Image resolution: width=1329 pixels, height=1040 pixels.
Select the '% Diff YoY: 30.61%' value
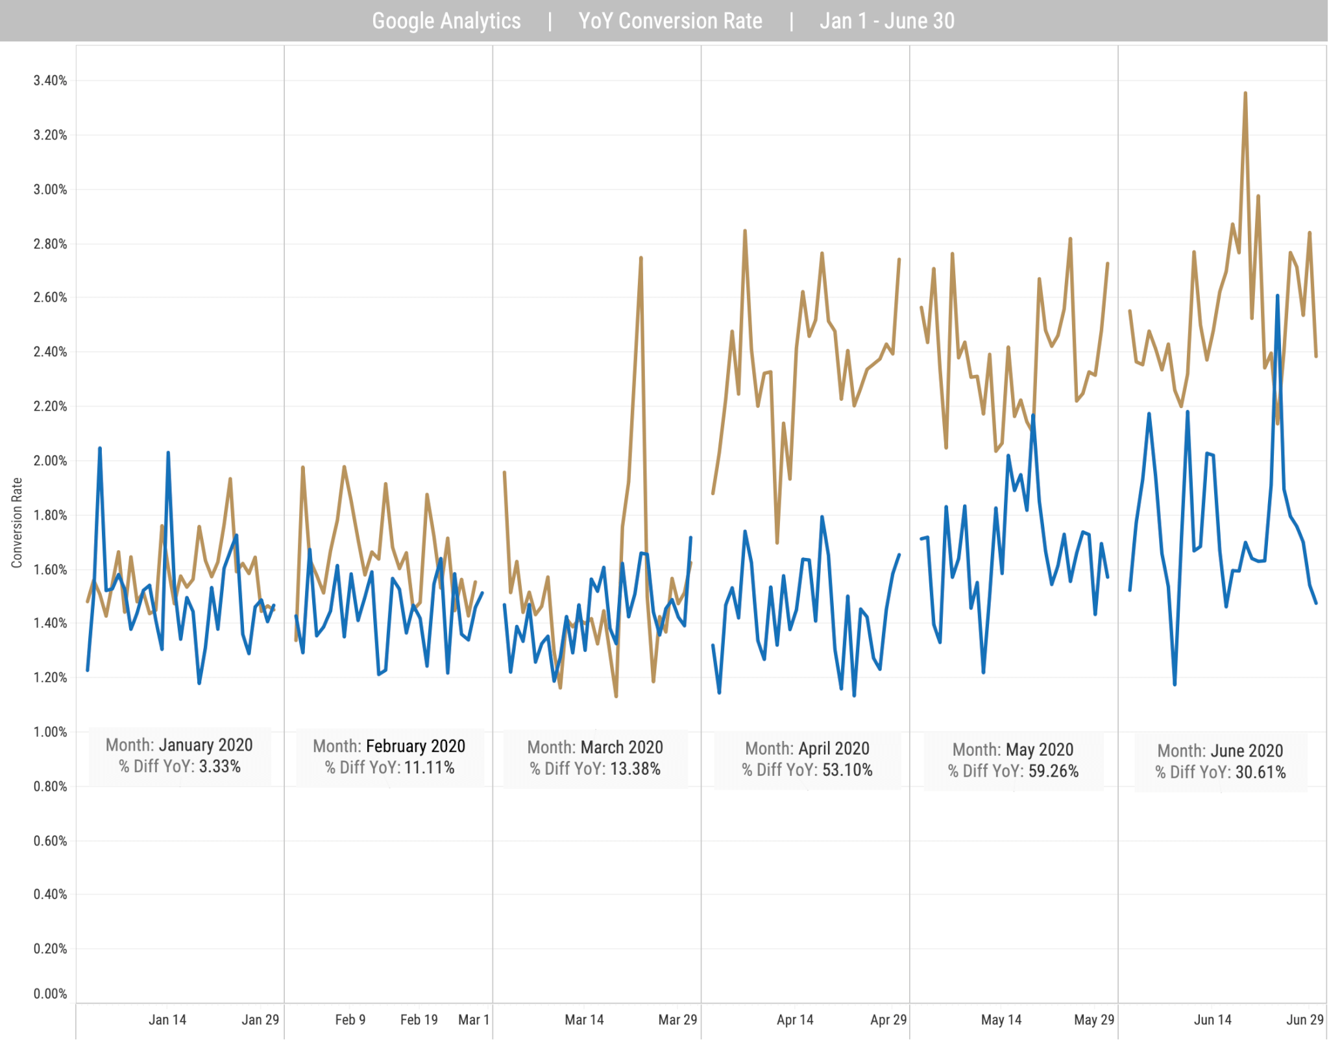click(1220, 773)
